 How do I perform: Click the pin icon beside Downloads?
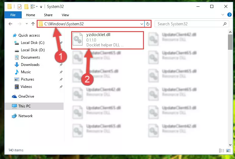click(x=61, y=65)
